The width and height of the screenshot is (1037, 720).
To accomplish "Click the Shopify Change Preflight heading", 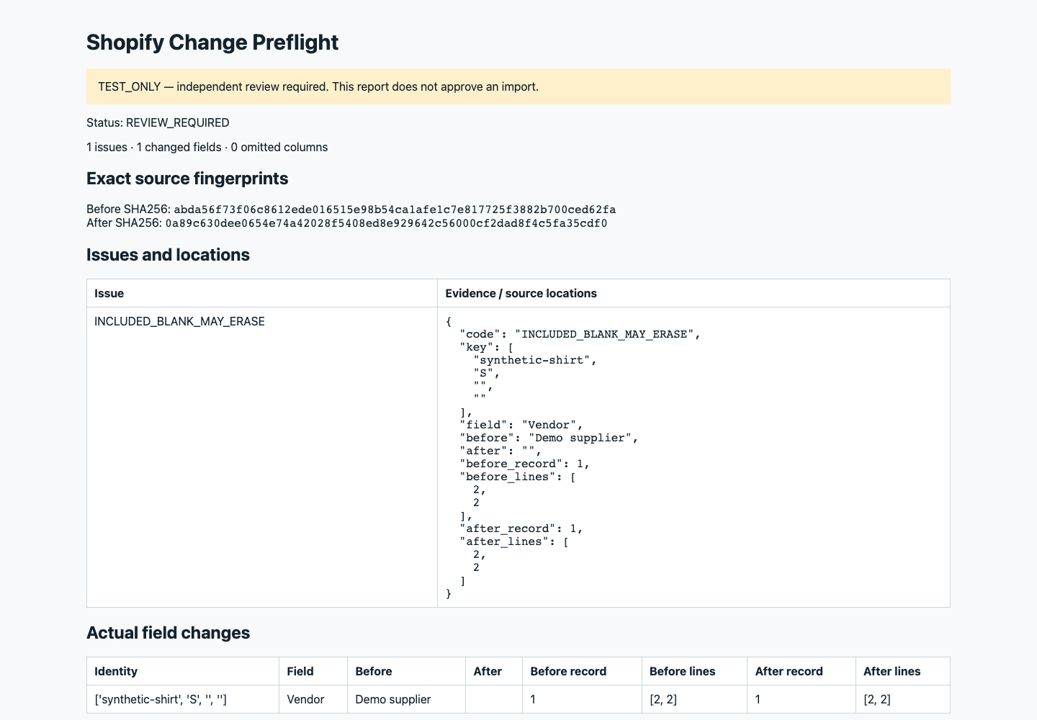I will (x=212, y=42).
